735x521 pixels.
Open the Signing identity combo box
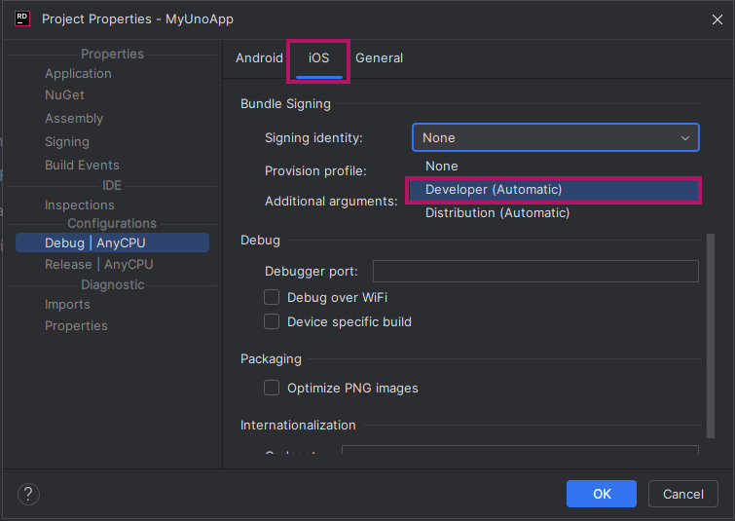556,137
